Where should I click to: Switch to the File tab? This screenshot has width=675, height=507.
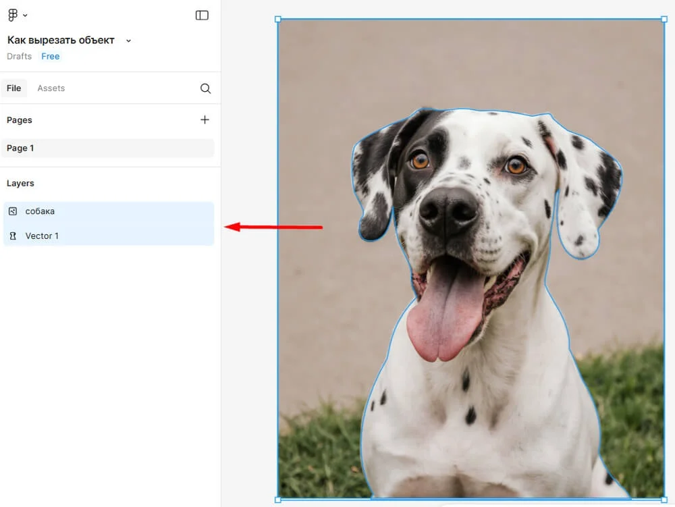point(13,88)
